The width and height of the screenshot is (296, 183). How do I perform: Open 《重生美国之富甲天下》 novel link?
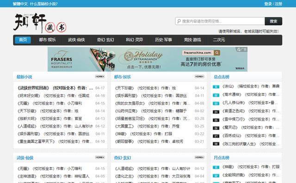coord(55,141)
